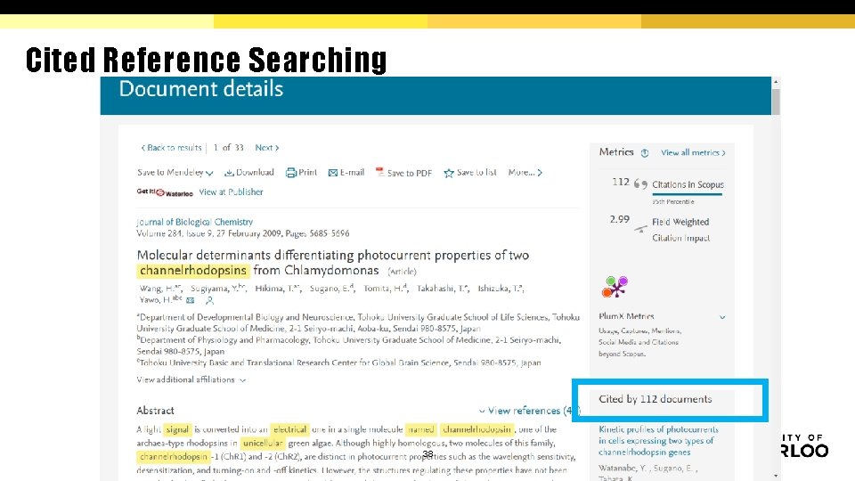Open Save to Mendeley dropdown
The image size is (855, 481).
tap(175, 172)
